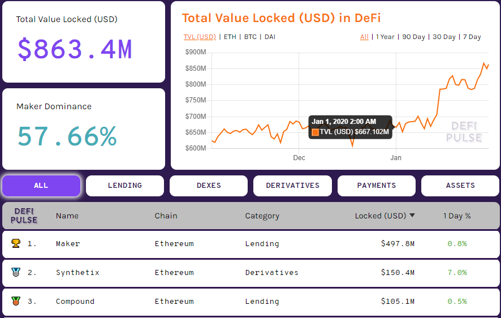Switch chart to BTC denomination
The height and width of the screenshot is (318, 501).
coord(250,37)
